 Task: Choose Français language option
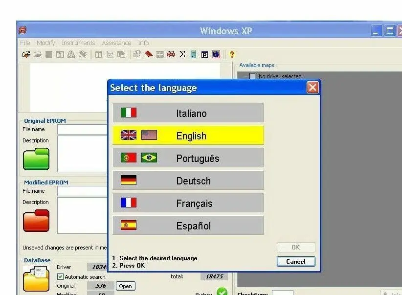point(188,203)
